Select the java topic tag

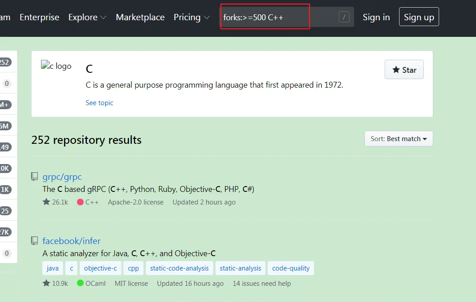click(x=53, y=268)
